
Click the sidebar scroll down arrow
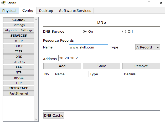click(36, 119)
